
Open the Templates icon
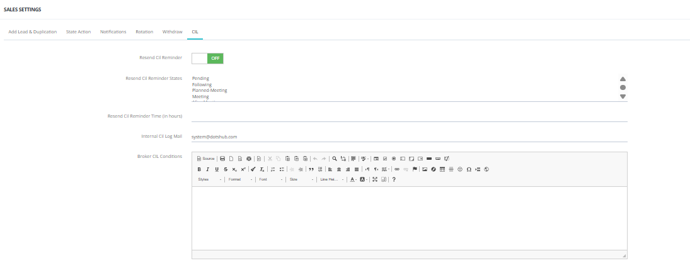click(259, 159)
